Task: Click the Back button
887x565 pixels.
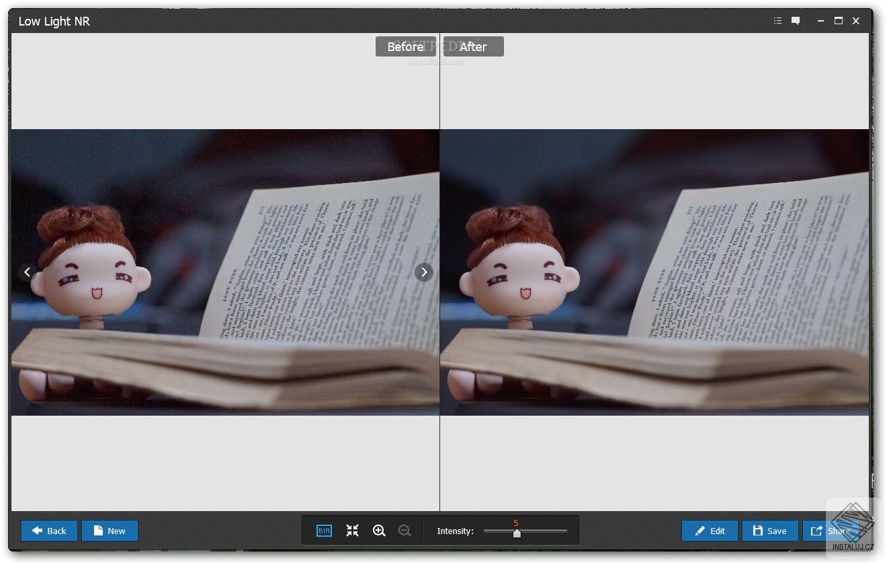Action: pyautogui.click(x=49, y=531)
